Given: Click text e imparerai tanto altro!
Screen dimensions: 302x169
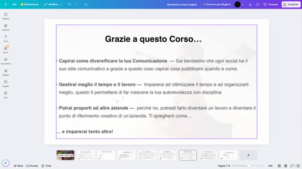Looking at the screenshot, I should [x=87, y=131].
